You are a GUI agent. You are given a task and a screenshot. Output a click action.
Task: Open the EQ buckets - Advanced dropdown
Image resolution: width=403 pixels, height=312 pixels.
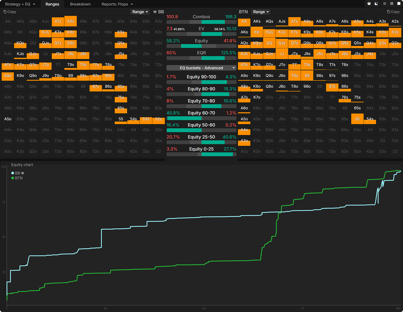(201, 68)
